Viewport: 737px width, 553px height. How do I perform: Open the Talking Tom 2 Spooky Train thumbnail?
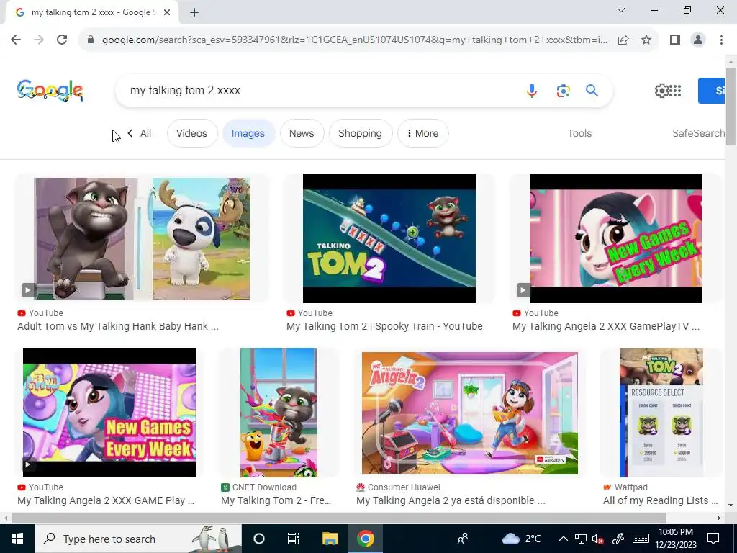389,238
